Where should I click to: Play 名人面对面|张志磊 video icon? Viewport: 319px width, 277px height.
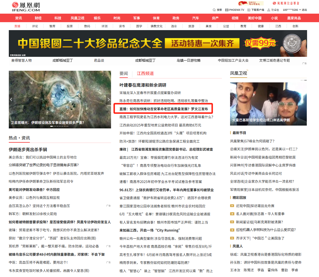(x=232, y=214)
